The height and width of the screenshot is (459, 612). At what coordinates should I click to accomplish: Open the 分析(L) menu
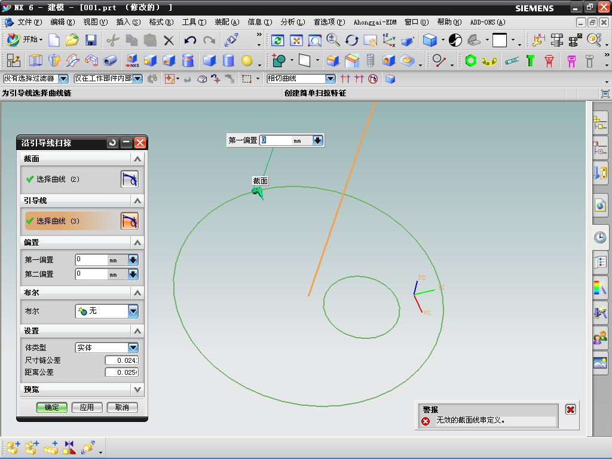[x=292, y=22]
